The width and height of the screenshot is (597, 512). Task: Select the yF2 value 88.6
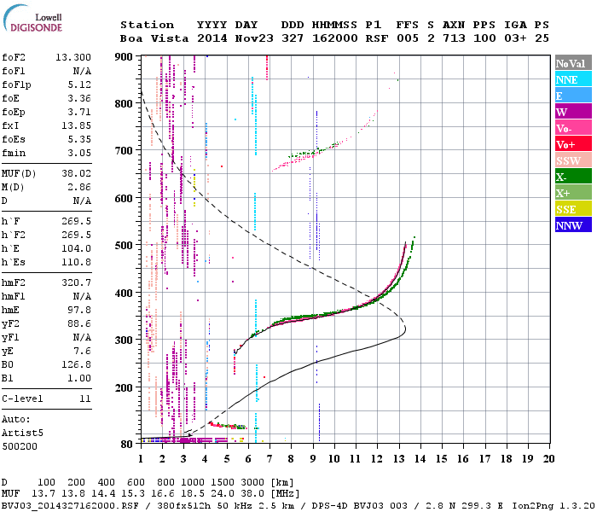click(79, 323)
